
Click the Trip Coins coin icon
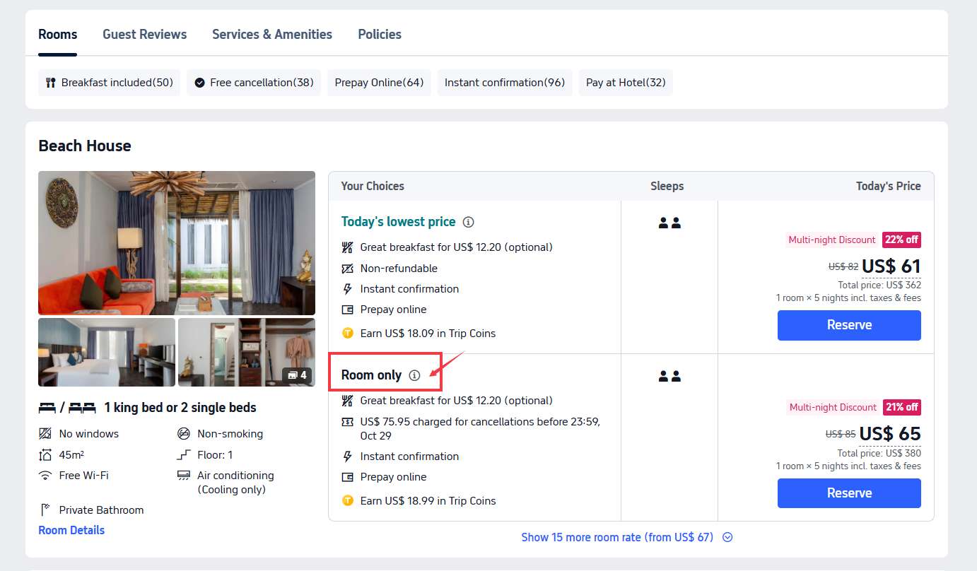(x=347, y=333)
